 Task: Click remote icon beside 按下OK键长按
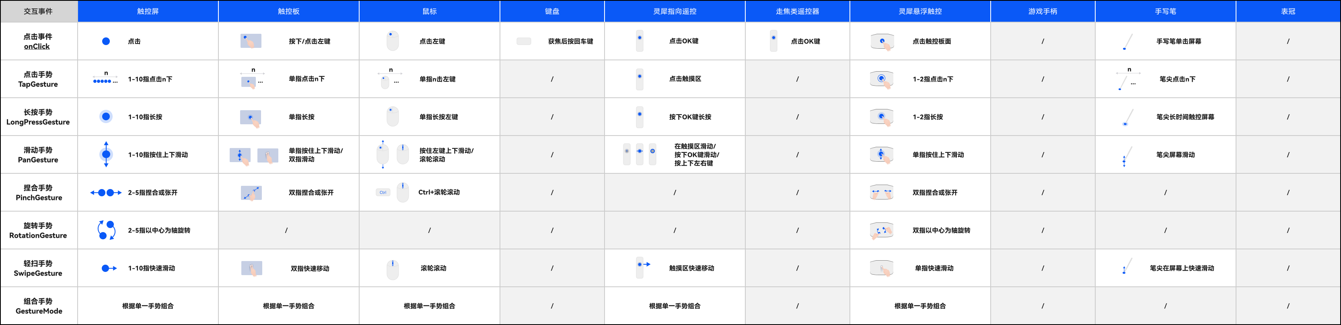tap(640, 117)
